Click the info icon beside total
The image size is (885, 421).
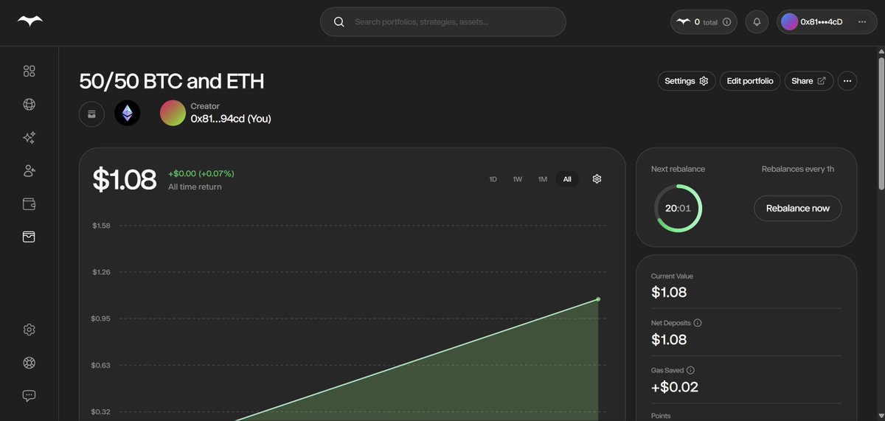(726, 22)
